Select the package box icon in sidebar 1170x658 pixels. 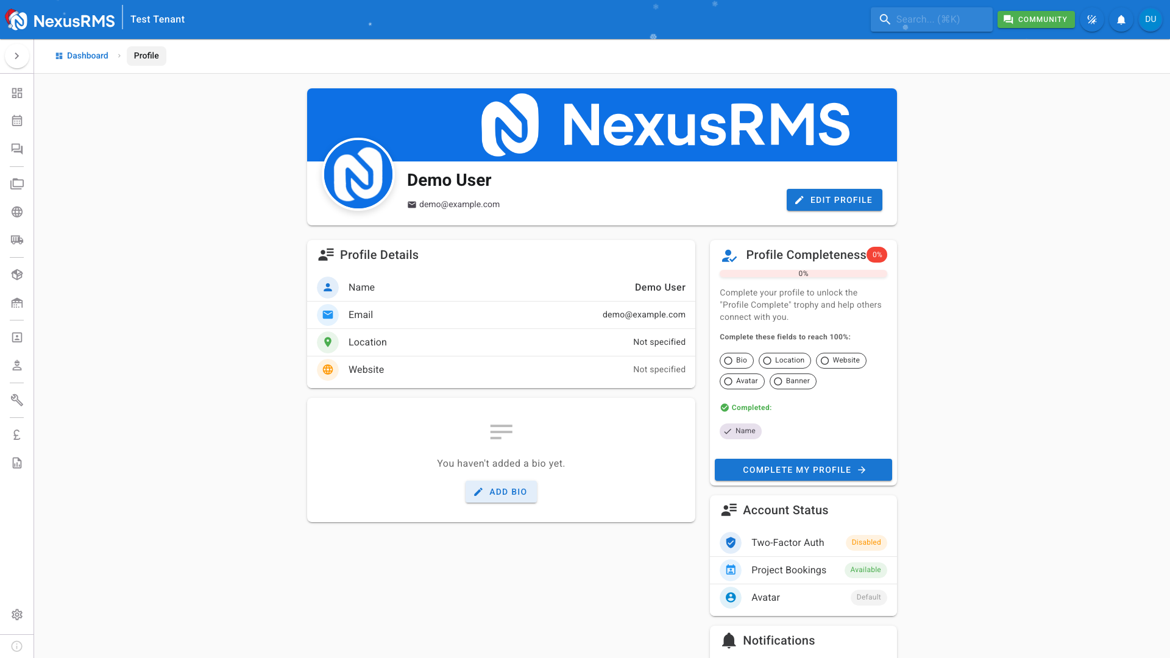click(x=16, y=275)
